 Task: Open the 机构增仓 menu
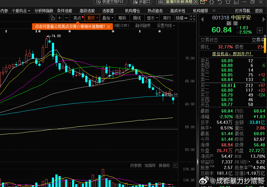click(132, 11)
